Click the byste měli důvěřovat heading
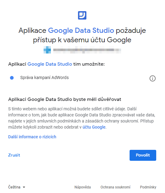Viewport: 165px width, 193px height. (64, 99)
